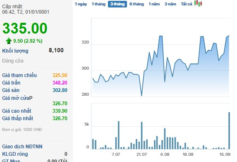Select the 3 tháng time range
Image resolution: width=237 pixels, height=162 pixels.
tap(117, 4)
